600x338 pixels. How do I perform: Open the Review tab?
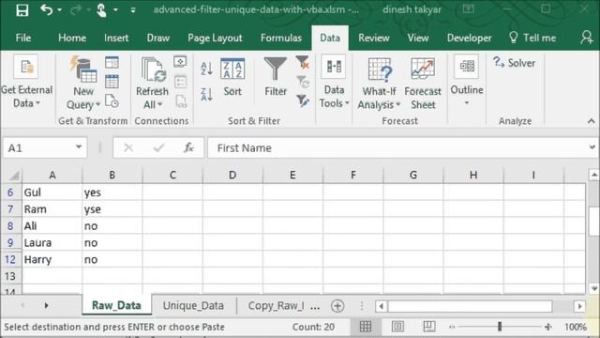373,38
